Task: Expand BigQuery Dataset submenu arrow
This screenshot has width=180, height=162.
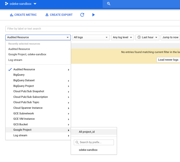Action: click(x=68, y=81)
